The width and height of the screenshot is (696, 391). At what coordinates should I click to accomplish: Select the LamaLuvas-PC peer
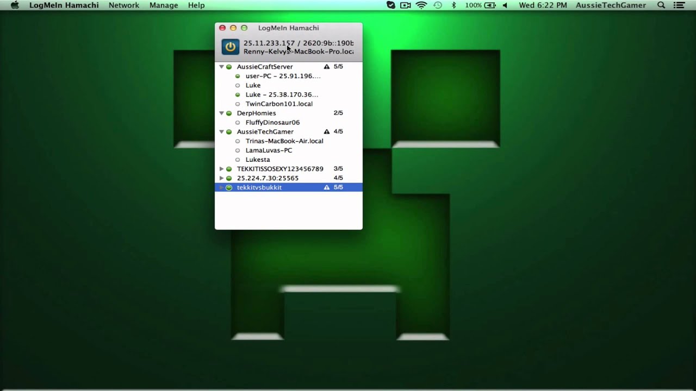tap(269, 150)
